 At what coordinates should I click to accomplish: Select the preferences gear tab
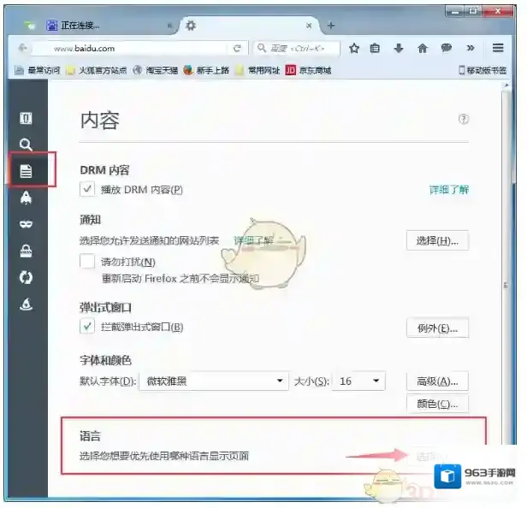pyautogui.click(x=249, y=26)
